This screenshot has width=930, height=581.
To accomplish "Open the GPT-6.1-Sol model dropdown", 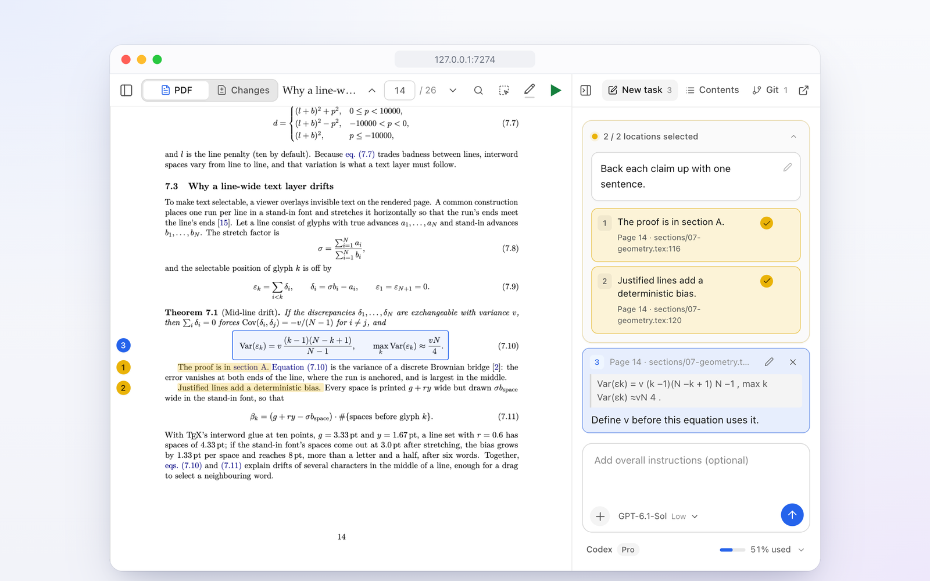I will coord(658,516).
